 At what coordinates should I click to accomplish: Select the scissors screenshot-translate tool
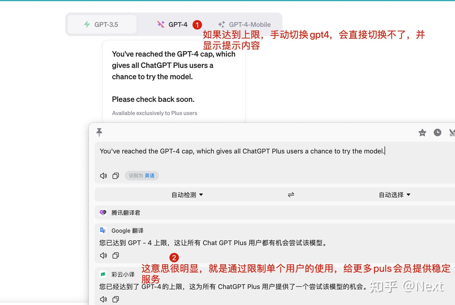point(452,132)
